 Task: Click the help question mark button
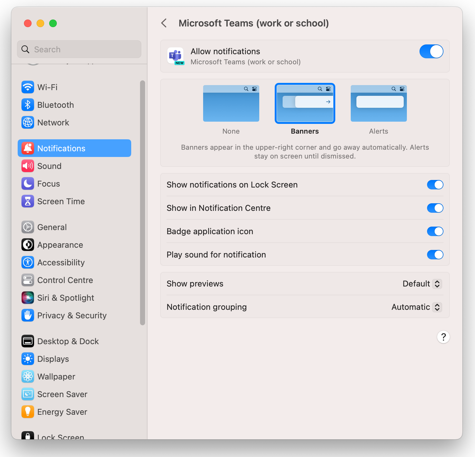click(x=443, y=337)
